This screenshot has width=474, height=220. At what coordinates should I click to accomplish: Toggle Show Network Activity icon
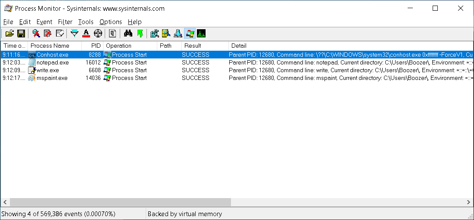tap(178, 34)
